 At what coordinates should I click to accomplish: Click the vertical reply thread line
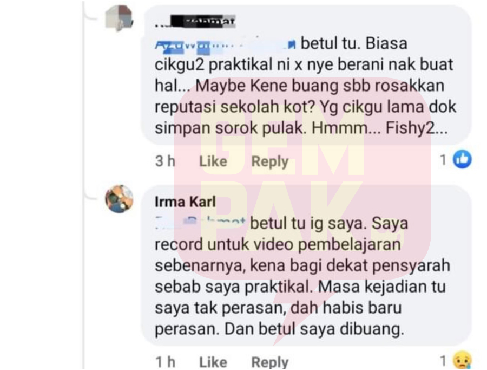(x=83, y=185)
